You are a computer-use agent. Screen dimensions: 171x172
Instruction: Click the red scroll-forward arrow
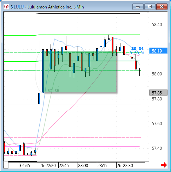pyautogui.click(x=164, y=165)
